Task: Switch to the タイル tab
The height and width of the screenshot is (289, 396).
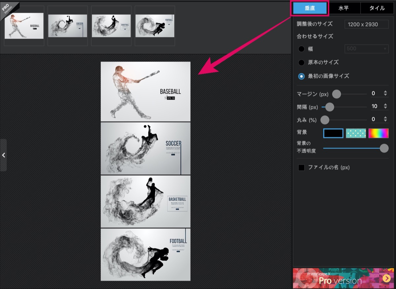Action: (x=377, y=8)
